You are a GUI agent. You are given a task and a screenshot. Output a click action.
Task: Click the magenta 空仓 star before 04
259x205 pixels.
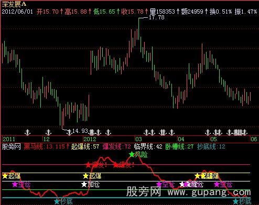click(x=159, y=184)
